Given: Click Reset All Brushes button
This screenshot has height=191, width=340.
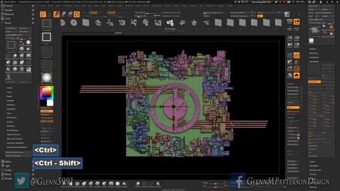Looking at the screenshot, I should coord(18,155).
